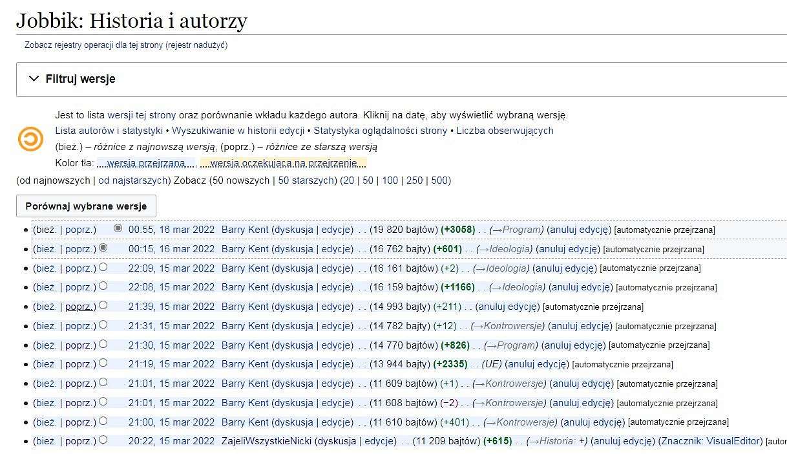This screenshot has height=454, width=787.
Task: Click Porównaj wybrane wersje button
Action: click(86, 206)
